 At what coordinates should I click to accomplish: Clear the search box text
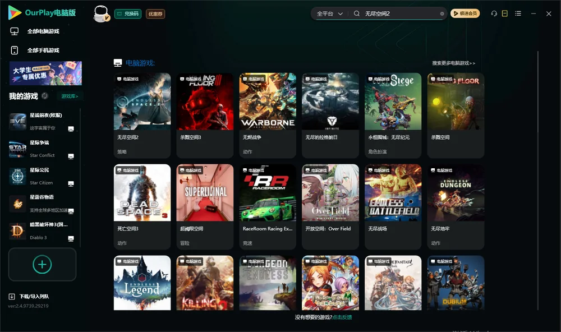442,13
